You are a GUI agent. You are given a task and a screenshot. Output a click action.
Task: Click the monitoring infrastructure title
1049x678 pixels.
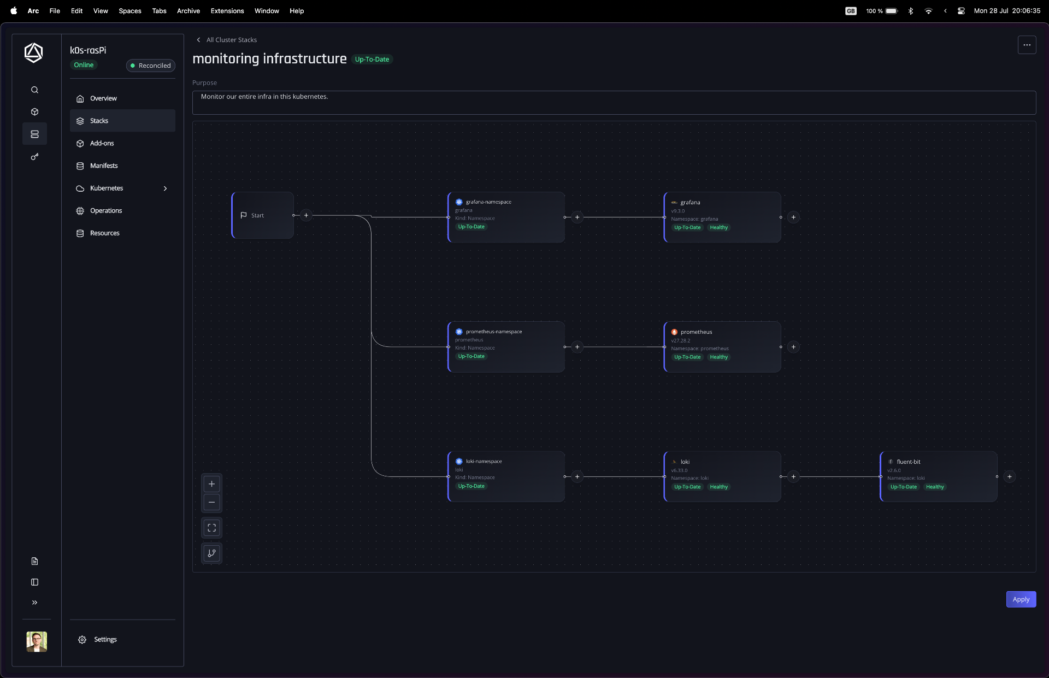269,58
